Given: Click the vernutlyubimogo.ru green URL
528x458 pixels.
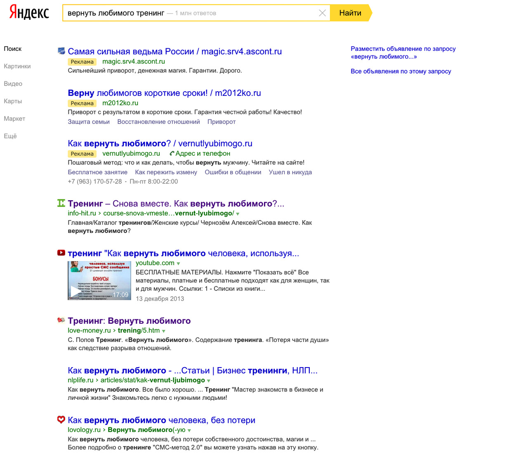Looking at the screenshot, I should coord(131,154).
